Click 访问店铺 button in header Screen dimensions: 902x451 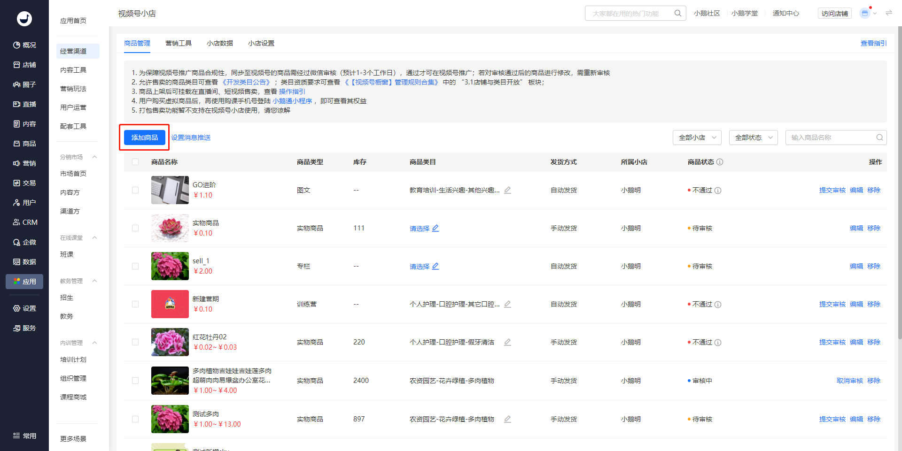pos(835,13)
